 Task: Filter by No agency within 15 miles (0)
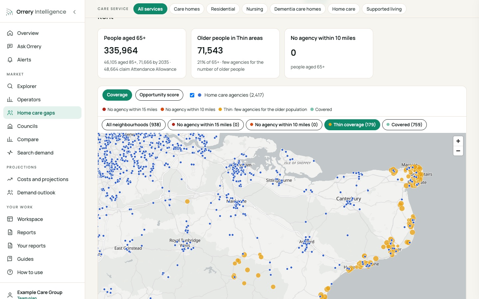(x=206, y=125)
